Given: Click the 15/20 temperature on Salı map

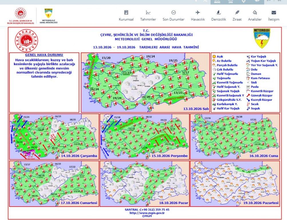Looking at the screenshot, I should [x=106, y=58].
